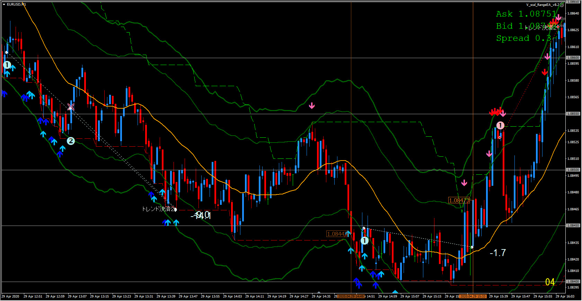Click the 29 Apr 15:07 time label
The width and height of the screenshot is (582, 301).
[410, 297]
